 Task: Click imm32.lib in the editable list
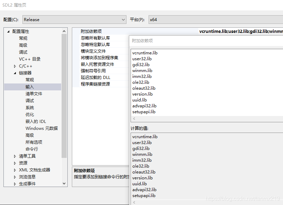click(x=142, y=77)
